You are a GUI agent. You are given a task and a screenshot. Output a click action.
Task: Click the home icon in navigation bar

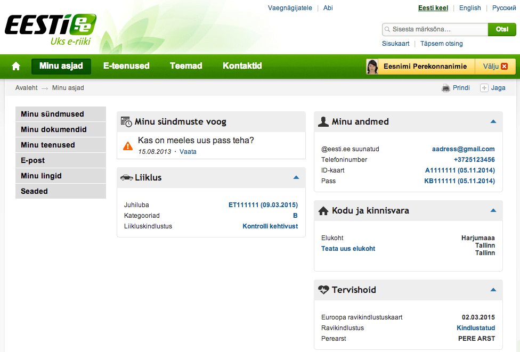pos(16,67)
